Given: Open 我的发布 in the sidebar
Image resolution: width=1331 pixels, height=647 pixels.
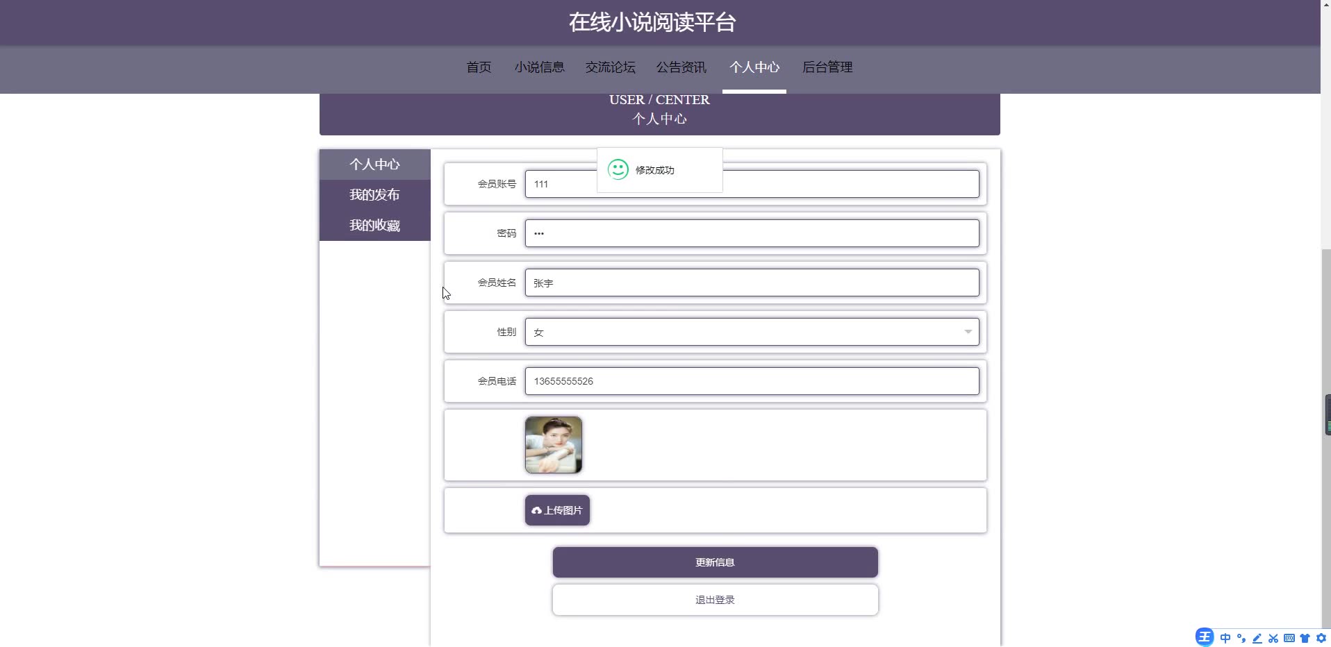Looking at the screenshot, I should click(375, 195).
